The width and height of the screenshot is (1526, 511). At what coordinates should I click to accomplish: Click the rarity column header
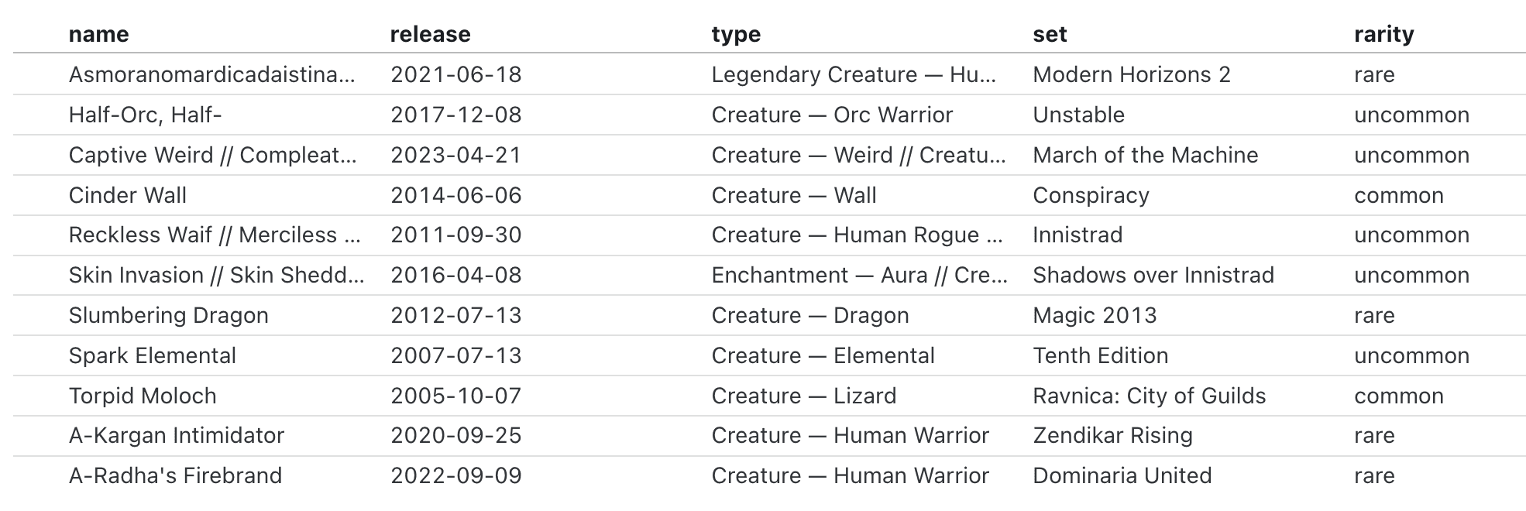tap(1383, 34)
